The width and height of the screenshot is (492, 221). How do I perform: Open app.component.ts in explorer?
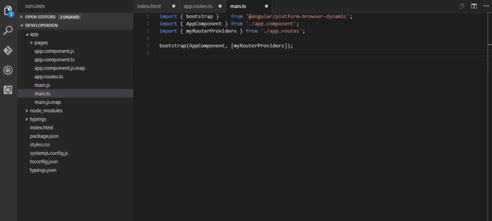54,59
